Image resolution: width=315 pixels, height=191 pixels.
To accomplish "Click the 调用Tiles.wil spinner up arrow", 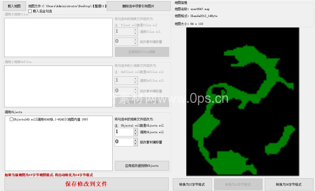I will (136, 30).
